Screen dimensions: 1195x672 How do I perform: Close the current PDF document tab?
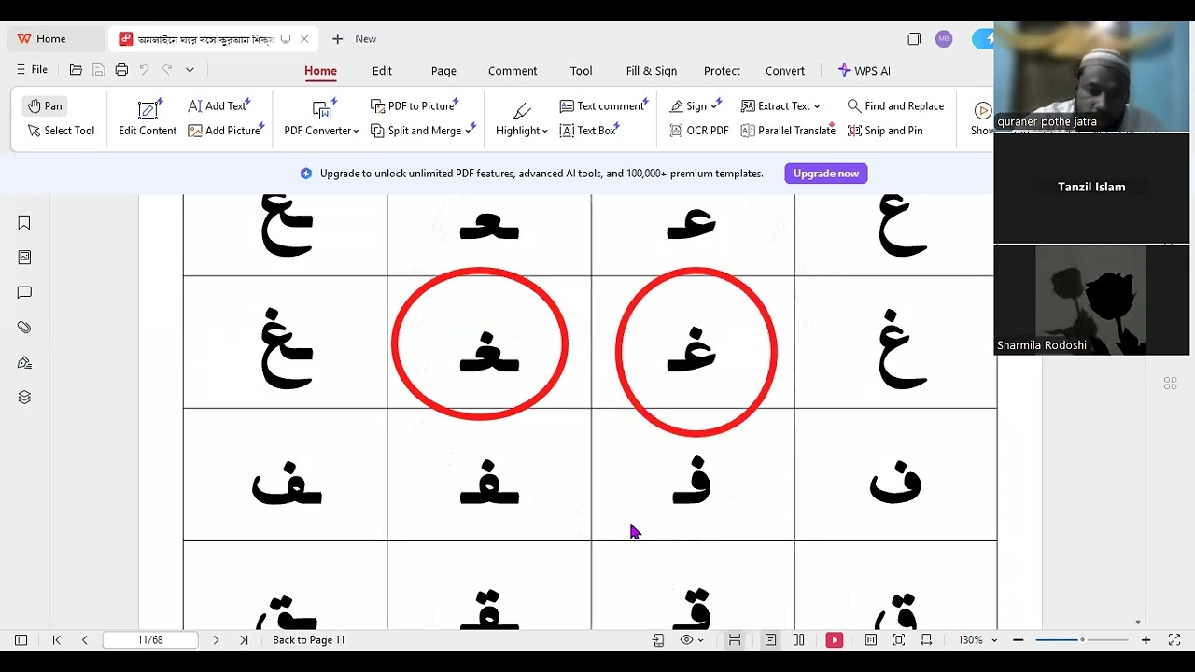pos(304,39)
